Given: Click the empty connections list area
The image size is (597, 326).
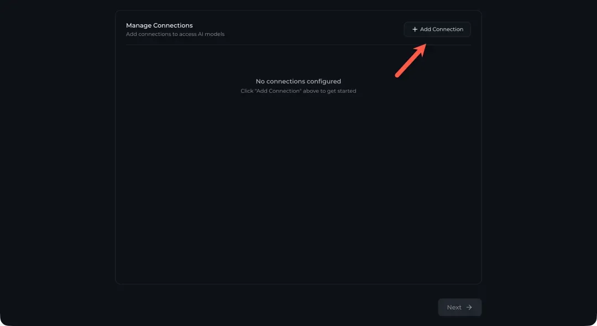Looking at the screenshot, I should click(x=298, y=188).
